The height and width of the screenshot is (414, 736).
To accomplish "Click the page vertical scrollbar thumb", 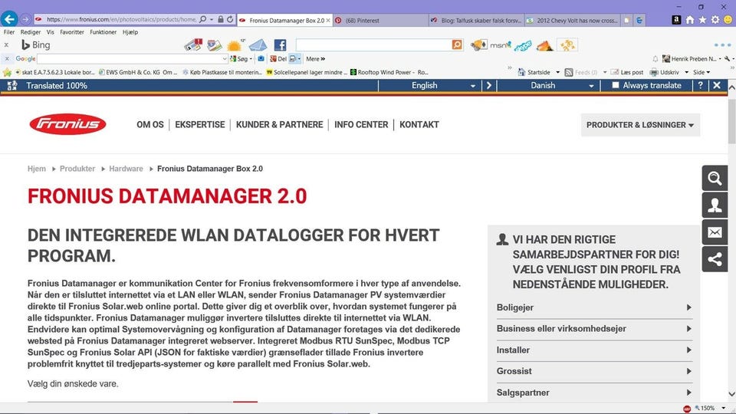I will 731,120.
